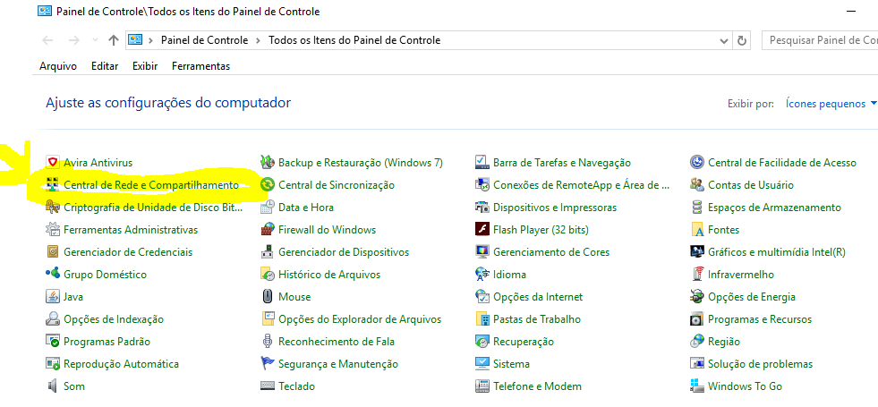Open the Dispositivos e Impressoras link
Screen dimensions: 878x407
pos(555,208)
